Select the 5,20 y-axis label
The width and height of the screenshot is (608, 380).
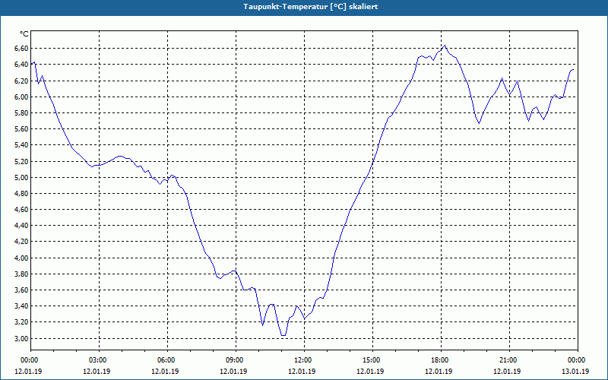(21, 161)
